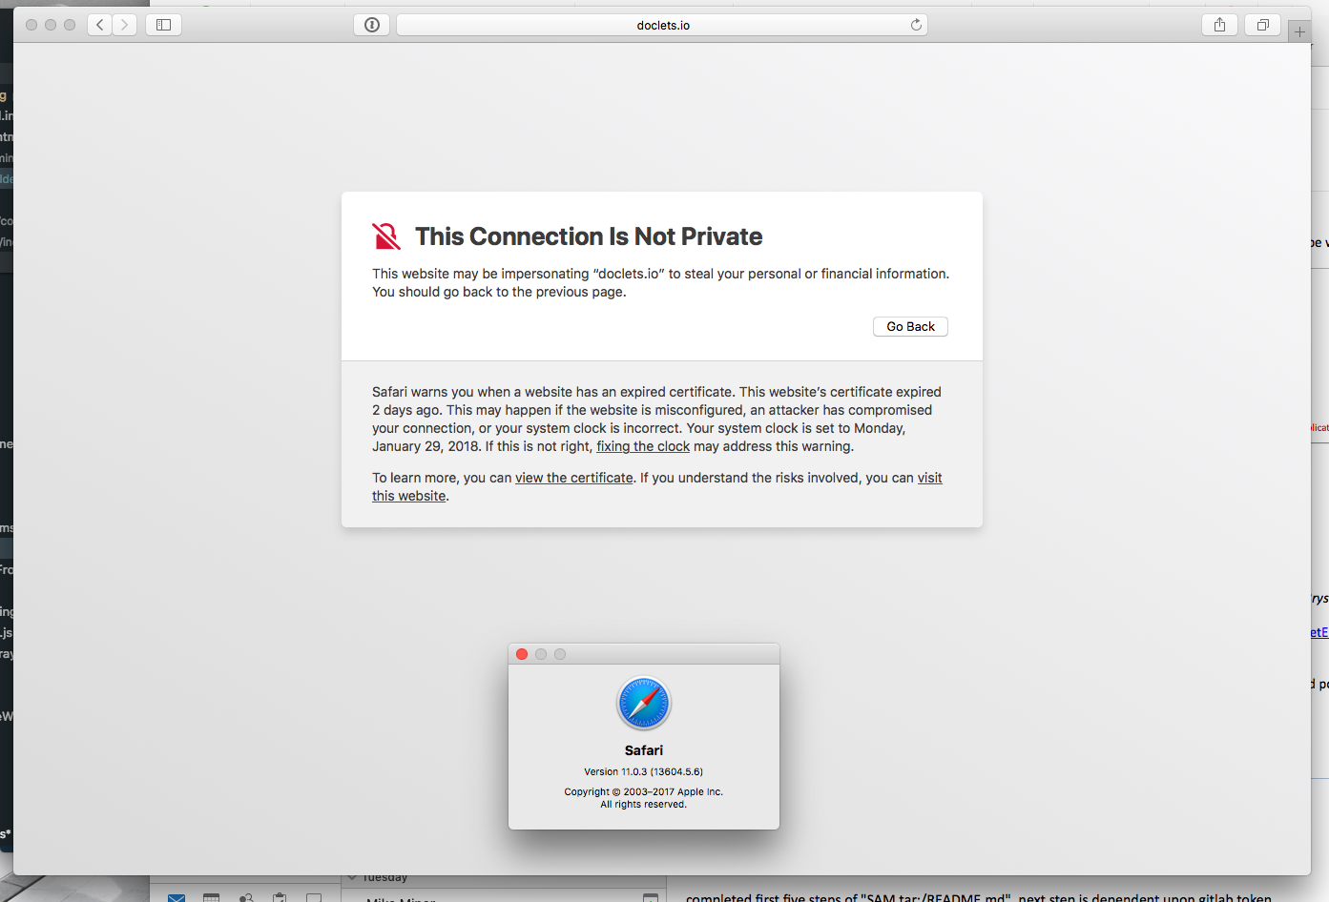Click the Safari compass icon in About window

[644, 704]
